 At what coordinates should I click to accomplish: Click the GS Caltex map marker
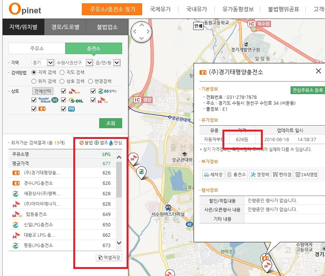click(141, 173)
